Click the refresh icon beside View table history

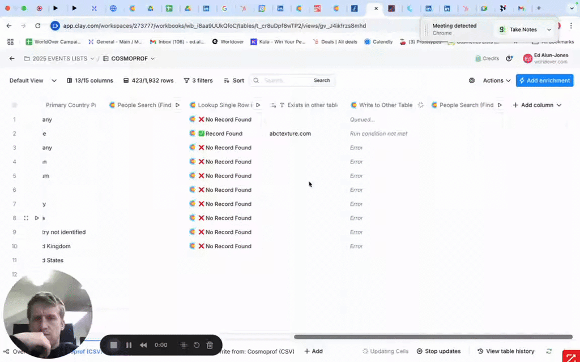[548, 351]
